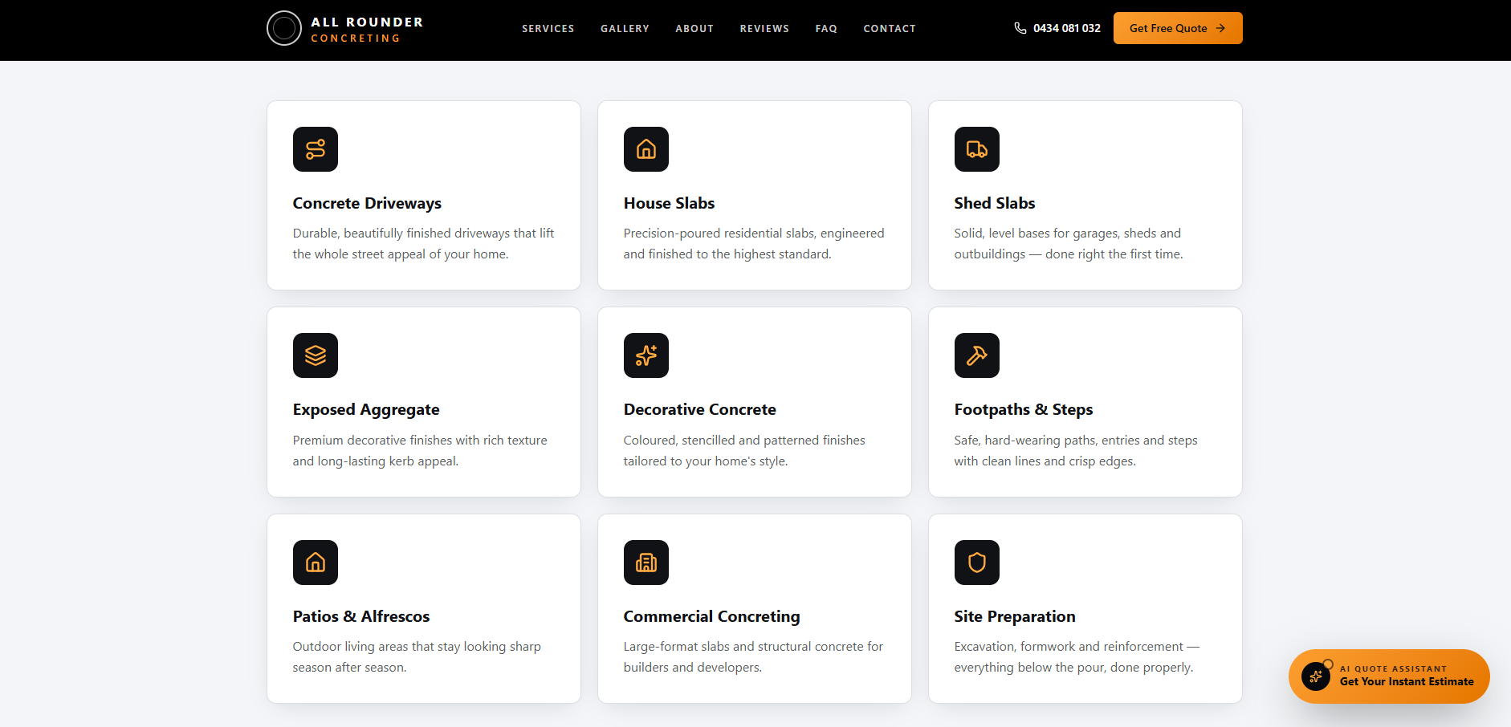Click the 'Solid, level bases for garages' description

[1069, 243]
